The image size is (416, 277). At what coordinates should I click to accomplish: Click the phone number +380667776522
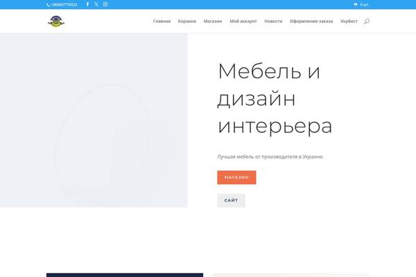click(x=64, y=5)
